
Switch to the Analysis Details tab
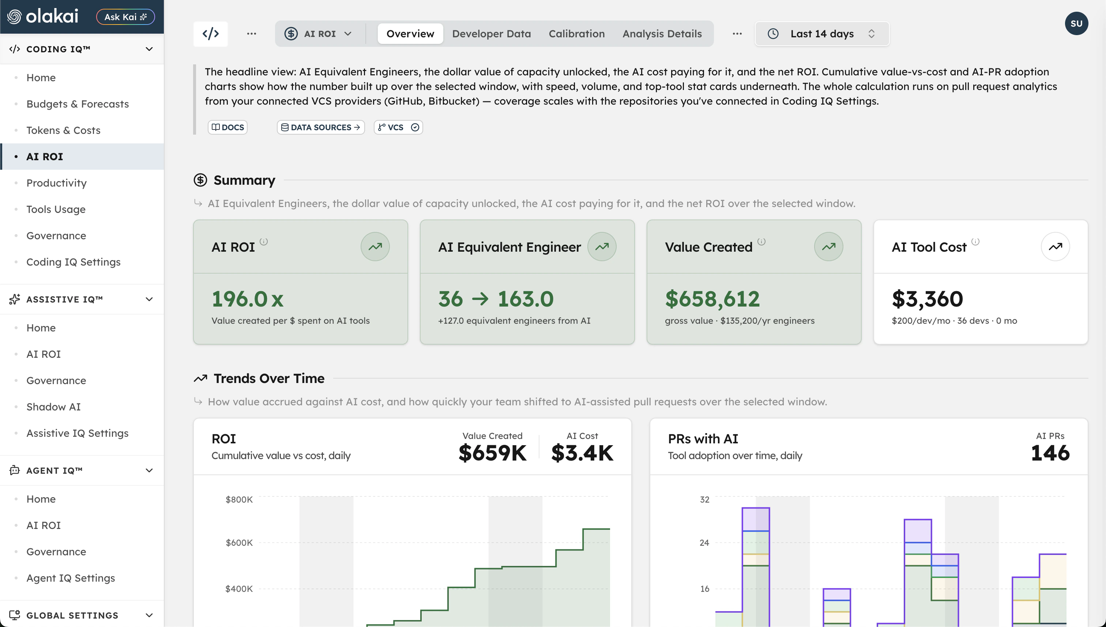pyautogui.click(x=662, y=34)
